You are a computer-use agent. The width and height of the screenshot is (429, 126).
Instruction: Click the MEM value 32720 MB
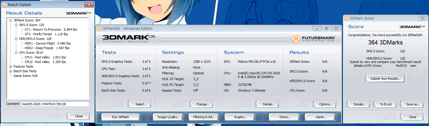(x=245, y=85)
